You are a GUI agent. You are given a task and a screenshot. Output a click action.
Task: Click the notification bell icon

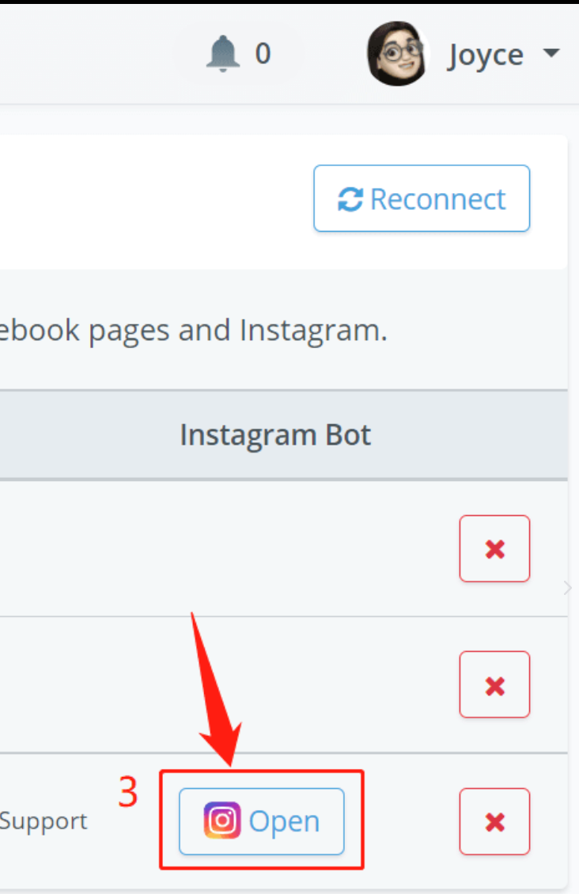223,54
